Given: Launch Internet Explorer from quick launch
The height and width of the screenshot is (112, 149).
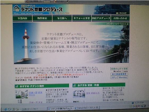Looking at the screenshot, I should tap(6, 109).
